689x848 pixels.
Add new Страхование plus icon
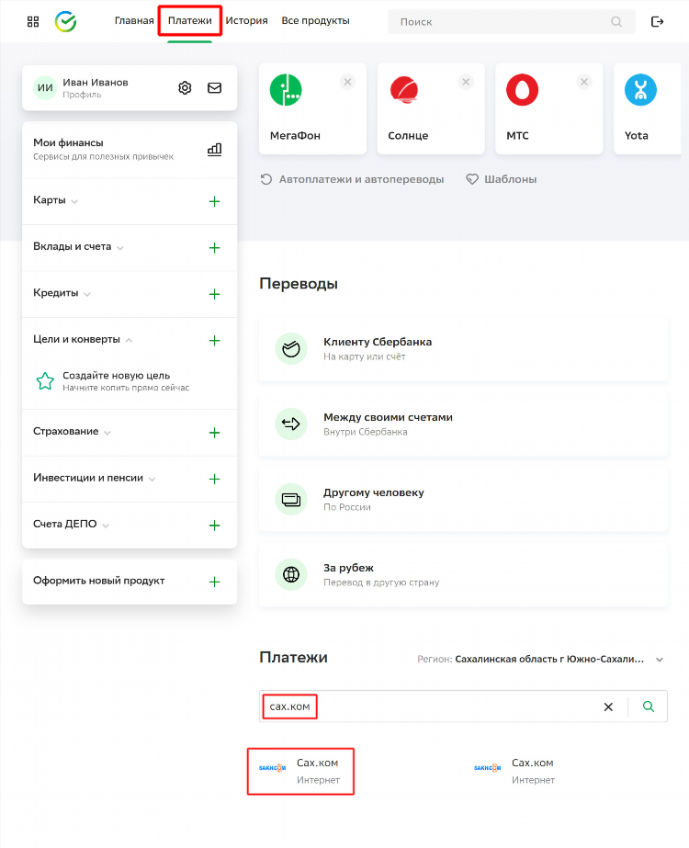215,433
